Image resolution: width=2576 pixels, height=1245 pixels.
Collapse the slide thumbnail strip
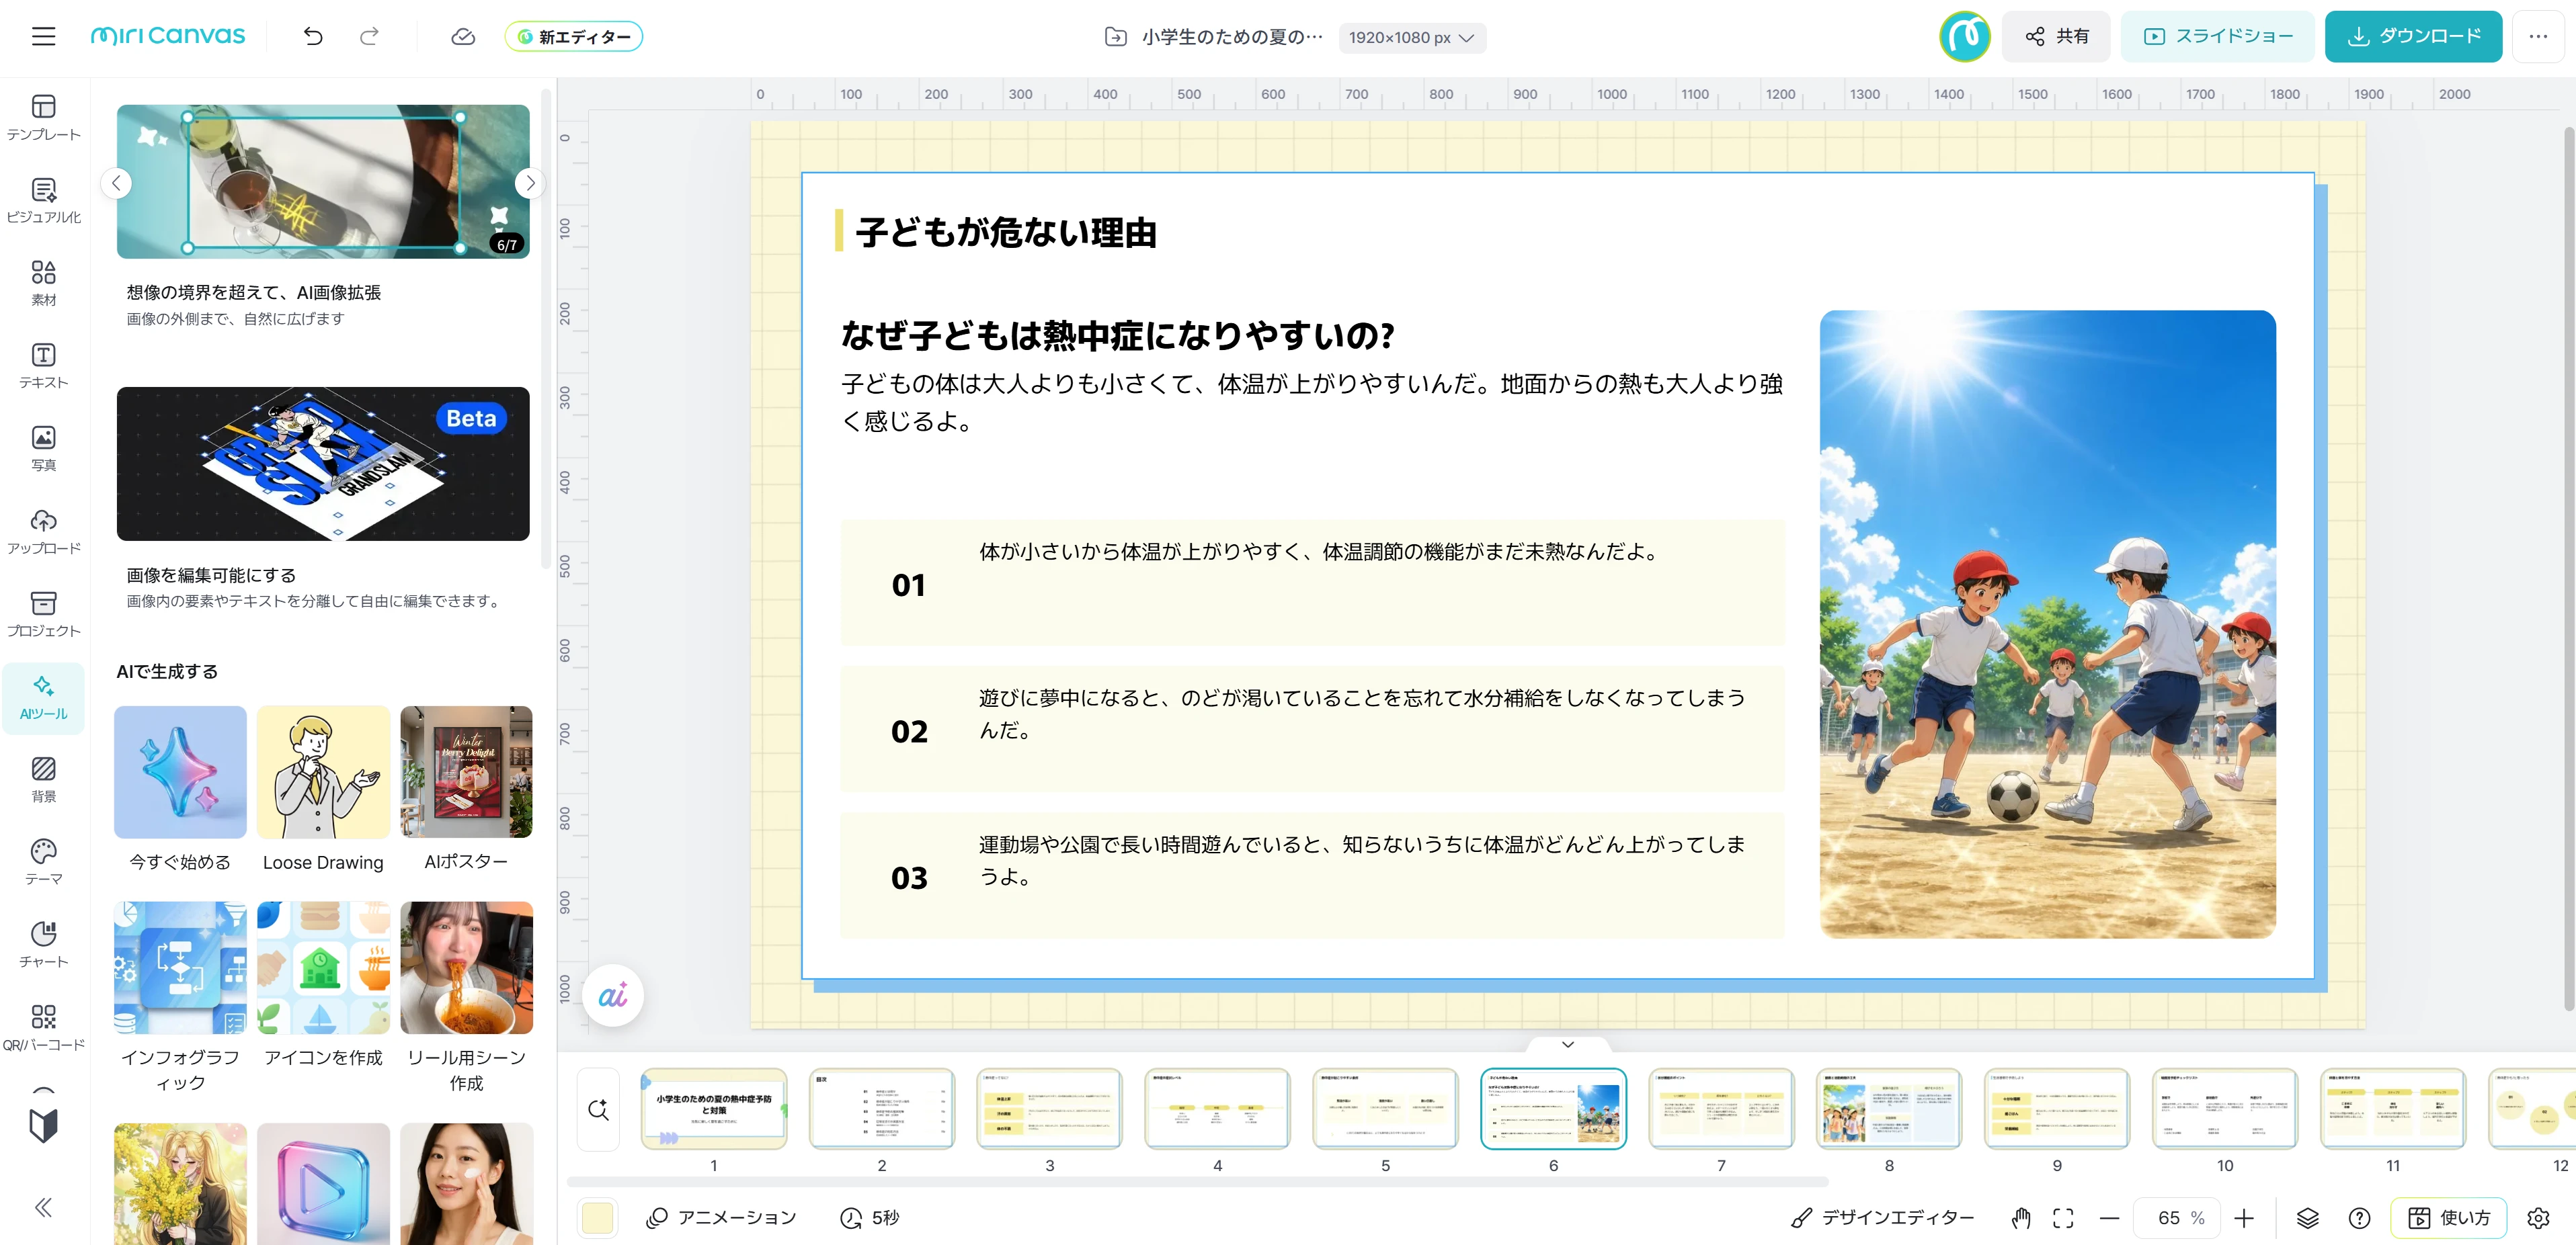(x=1568, y=1044)
